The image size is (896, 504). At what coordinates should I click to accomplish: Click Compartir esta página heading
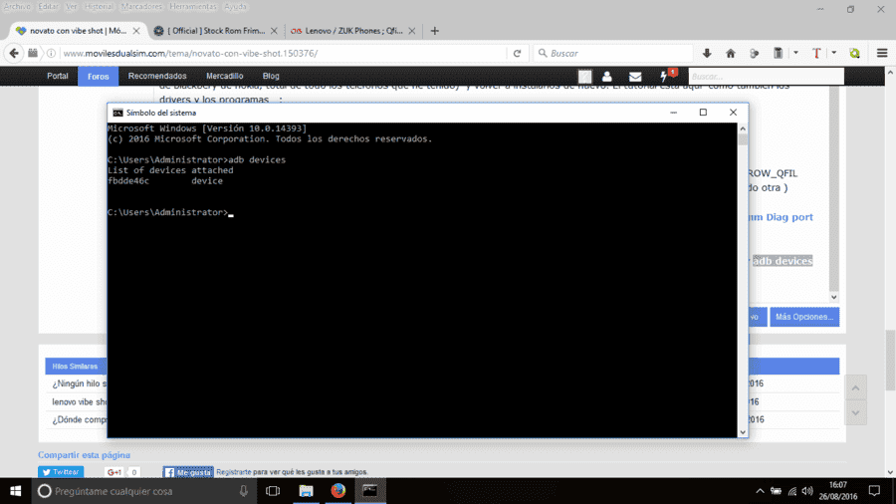click(84, 455)
